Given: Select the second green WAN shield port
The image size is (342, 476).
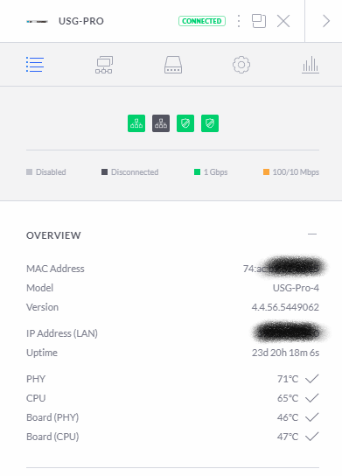Looking at the screenshot, I should (x=210, y=123).
